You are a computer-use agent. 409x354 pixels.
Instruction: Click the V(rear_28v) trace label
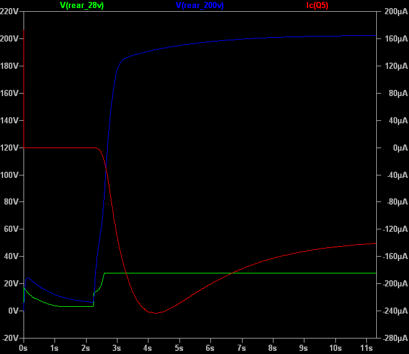click(82, 5)
